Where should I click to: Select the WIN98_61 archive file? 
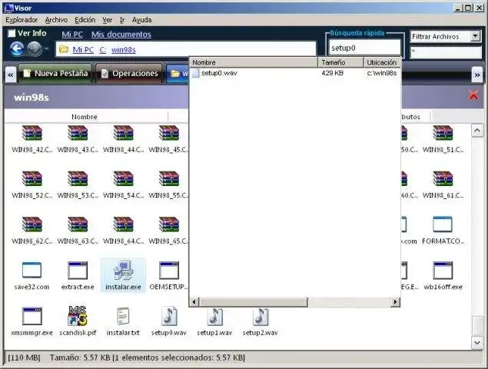click(443, 184)
